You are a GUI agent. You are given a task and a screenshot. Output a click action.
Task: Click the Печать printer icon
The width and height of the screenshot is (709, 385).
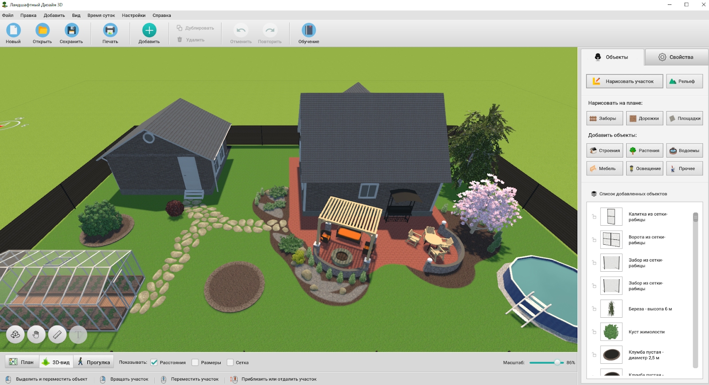click(110, 31)
